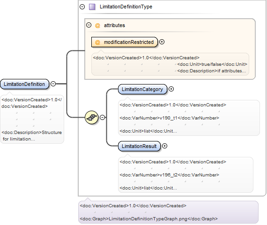Select the modificationRestricted attribute

125,42
